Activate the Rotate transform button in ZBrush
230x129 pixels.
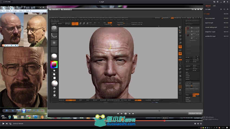point(88,23)
